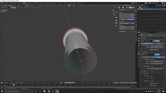Remove the Subdivision modifier with X

tap(162, 41)
